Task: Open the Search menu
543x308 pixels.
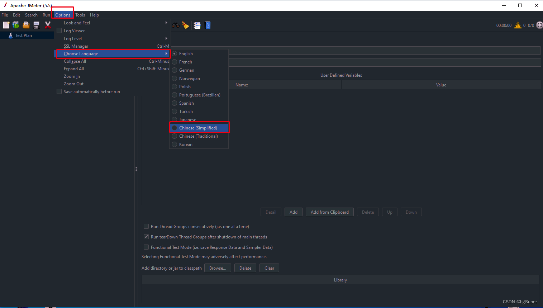Action: click(31, 15)
